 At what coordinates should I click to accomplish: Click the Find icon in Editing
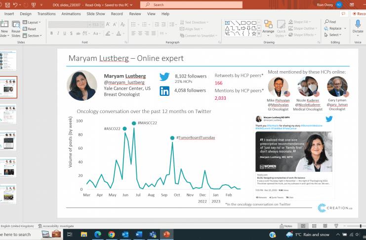330,22
